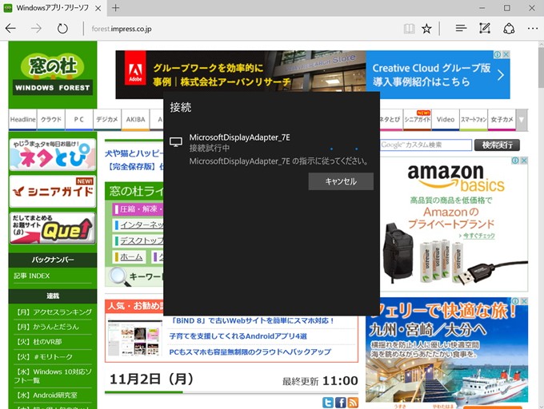Go back using the browser back arrow
The width and height of the screenshot is (544, 409).
pos(10,29)
